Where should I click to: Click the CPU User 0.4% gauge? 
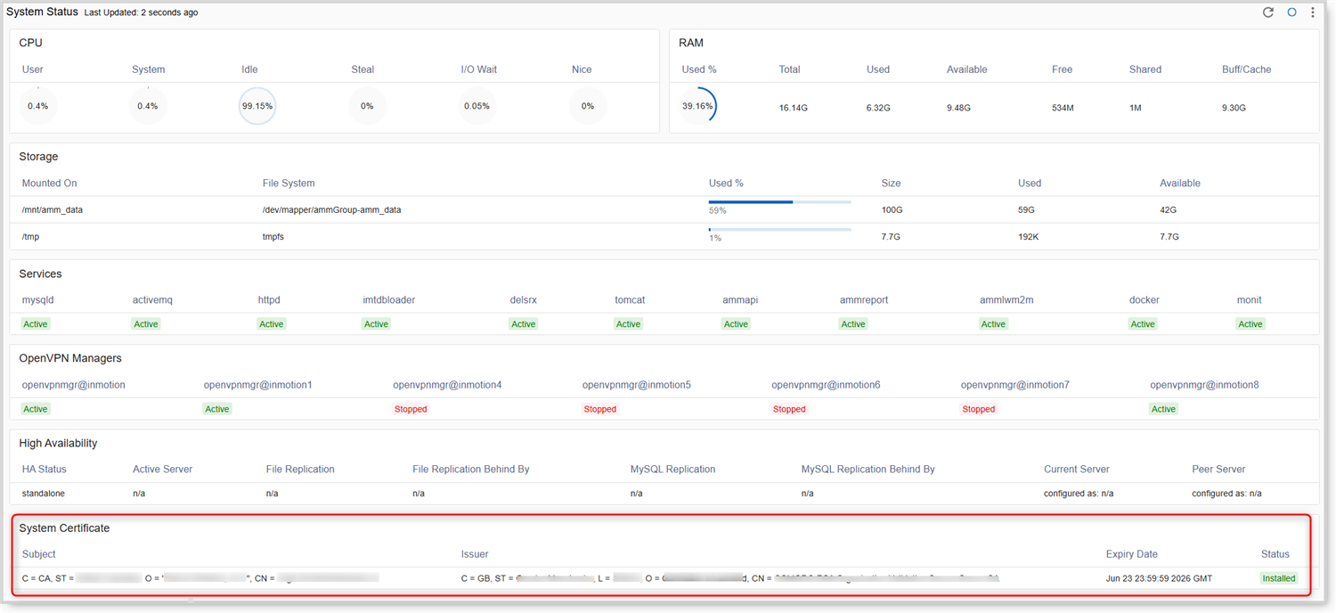pyautogui.click(x=37, y=106)
